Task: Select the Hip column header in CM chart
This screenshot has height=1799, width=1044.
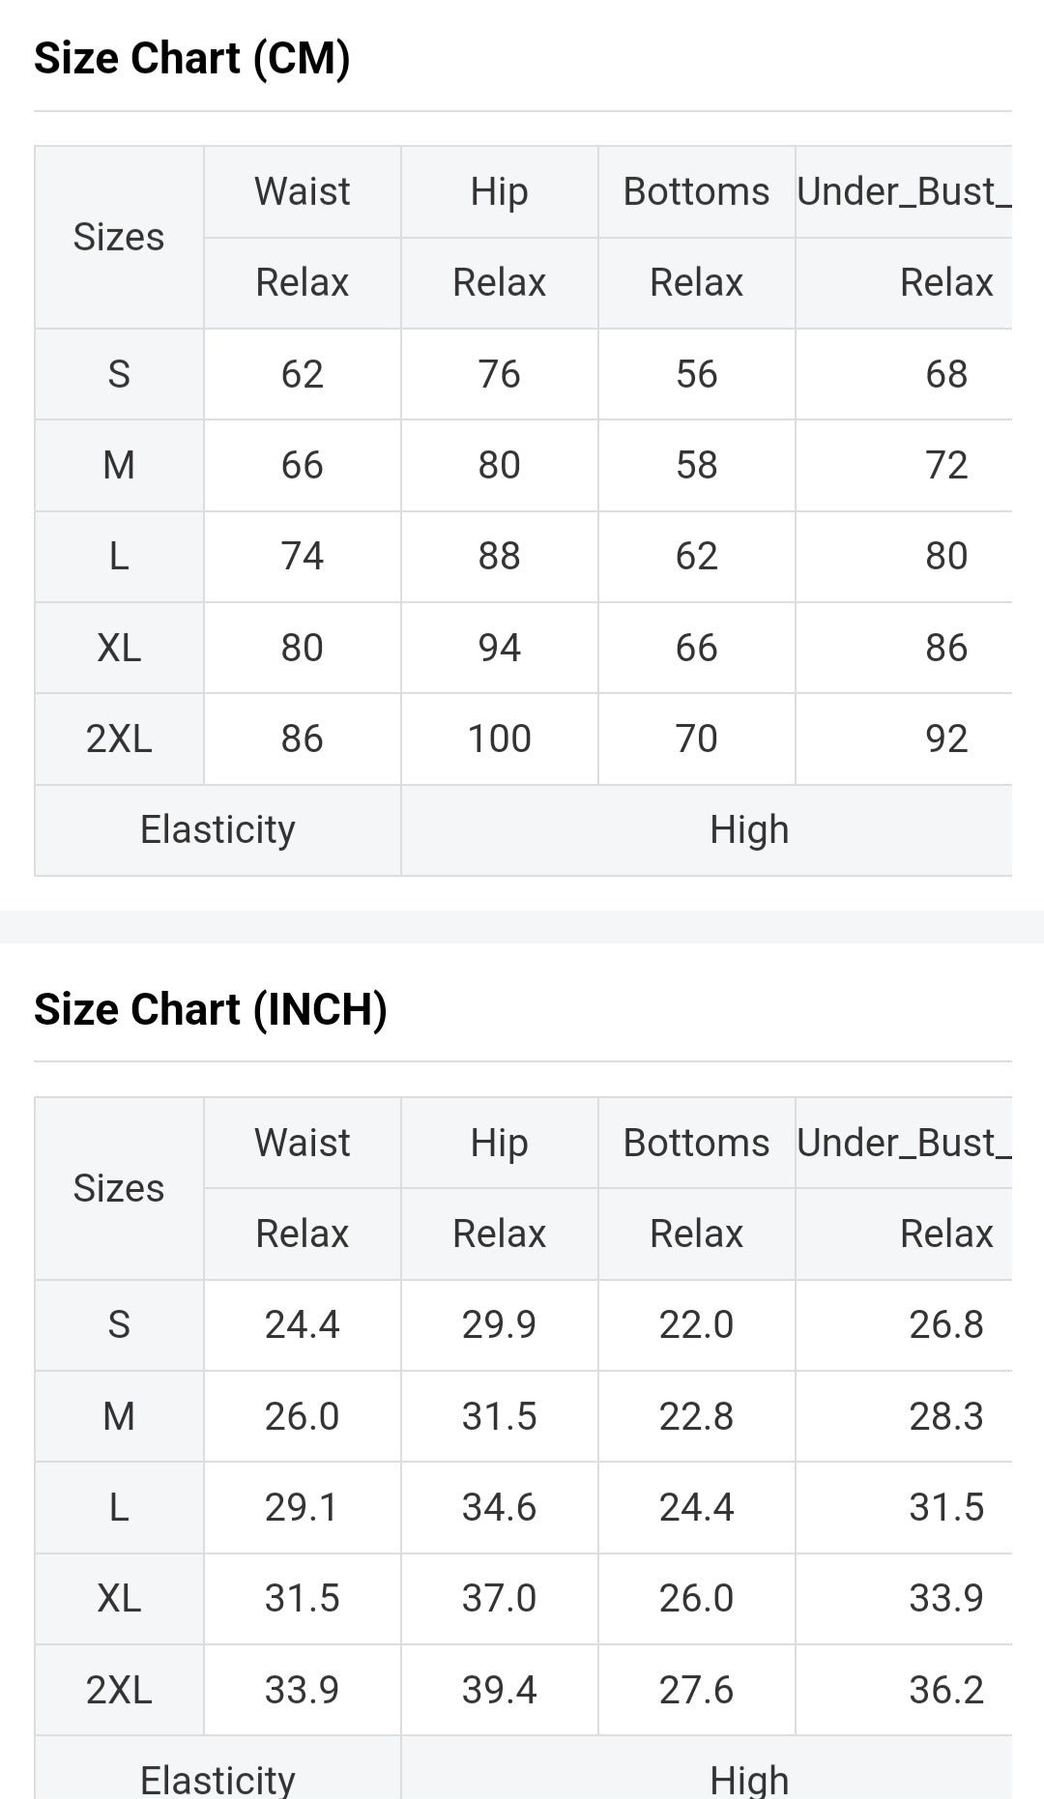Action: pos(499,191)
